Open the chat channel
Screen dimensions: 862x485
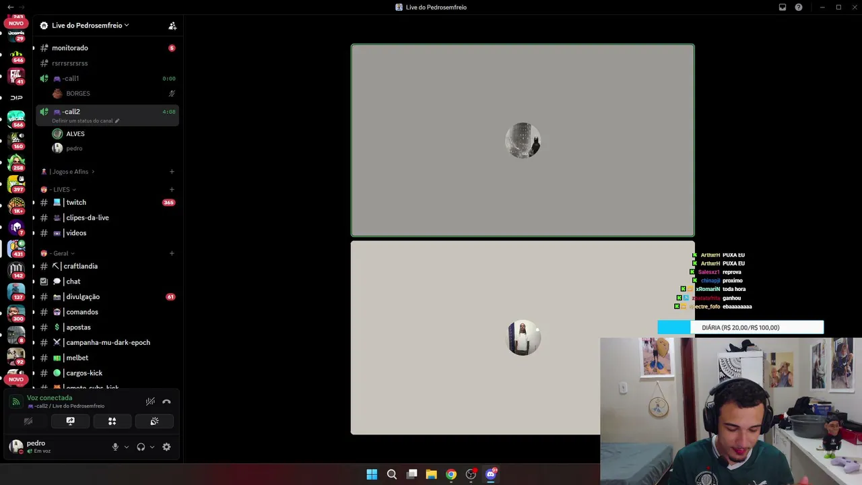coord(108,282)
